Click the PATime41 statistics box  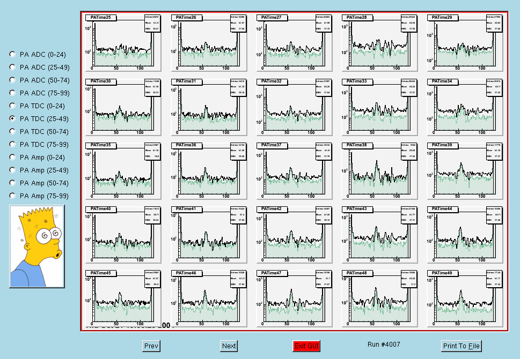click(x=238, y=215)
